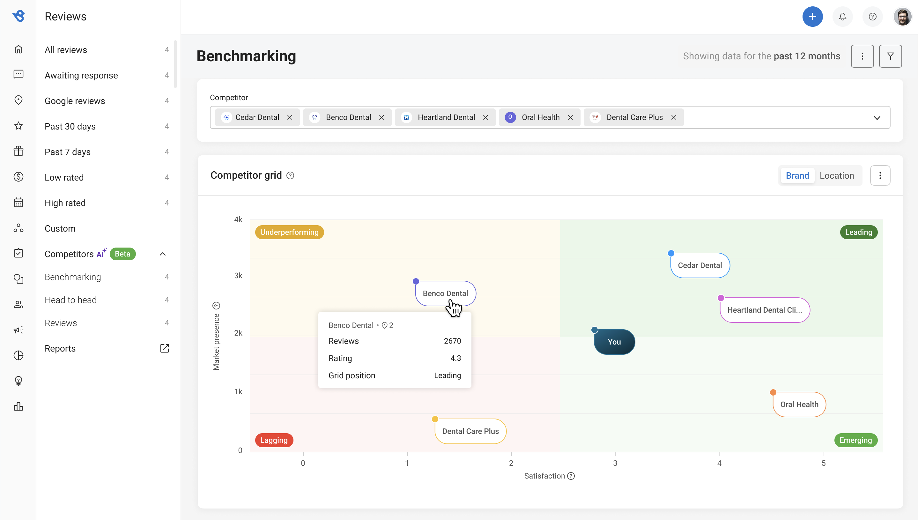Remove the Oral Health competitor chip
The image size is (918, 520).
[x=570, y=117]
